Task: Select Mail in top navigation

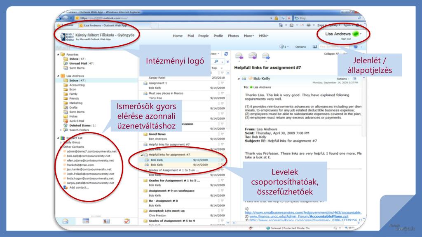Action: [190, 36]
